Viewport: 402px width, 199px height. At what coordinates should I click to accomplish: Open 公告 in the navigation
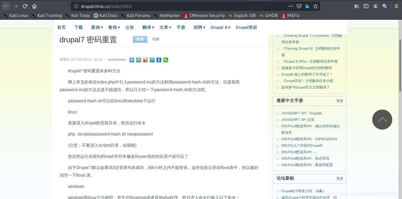click(129, 27)
